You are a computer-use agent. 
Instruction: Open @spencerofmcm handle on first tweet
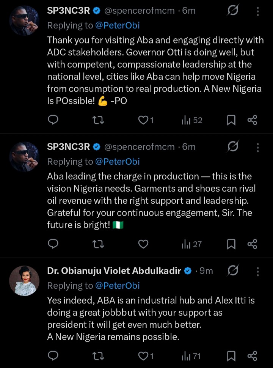click(139, 11)
